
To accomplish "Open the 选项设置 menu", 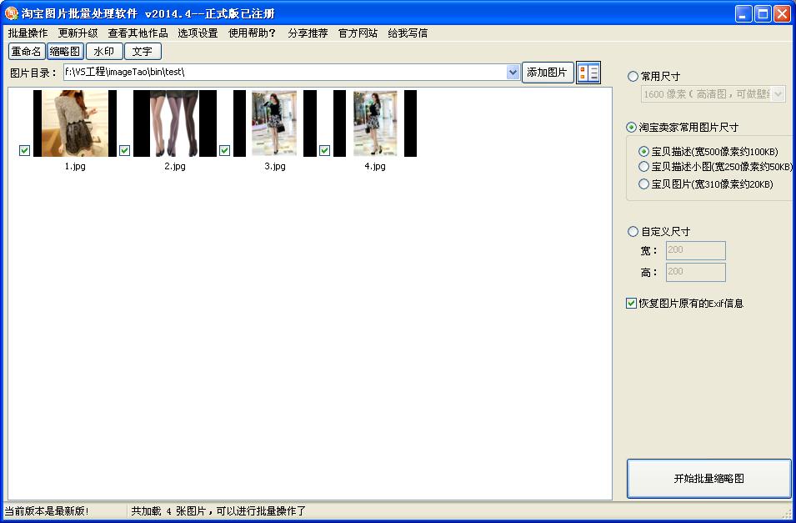I will point(198,33).
